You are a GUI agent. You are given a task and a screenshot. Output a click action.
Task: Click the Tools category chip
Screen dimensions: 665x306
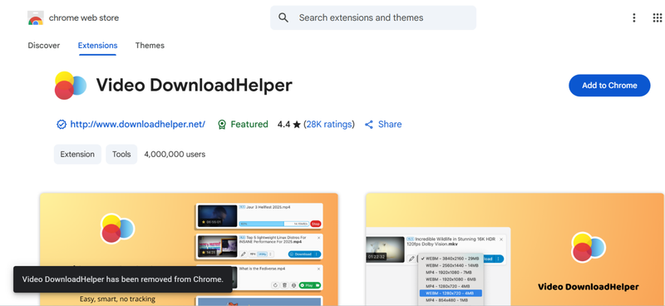click(121, 154)
